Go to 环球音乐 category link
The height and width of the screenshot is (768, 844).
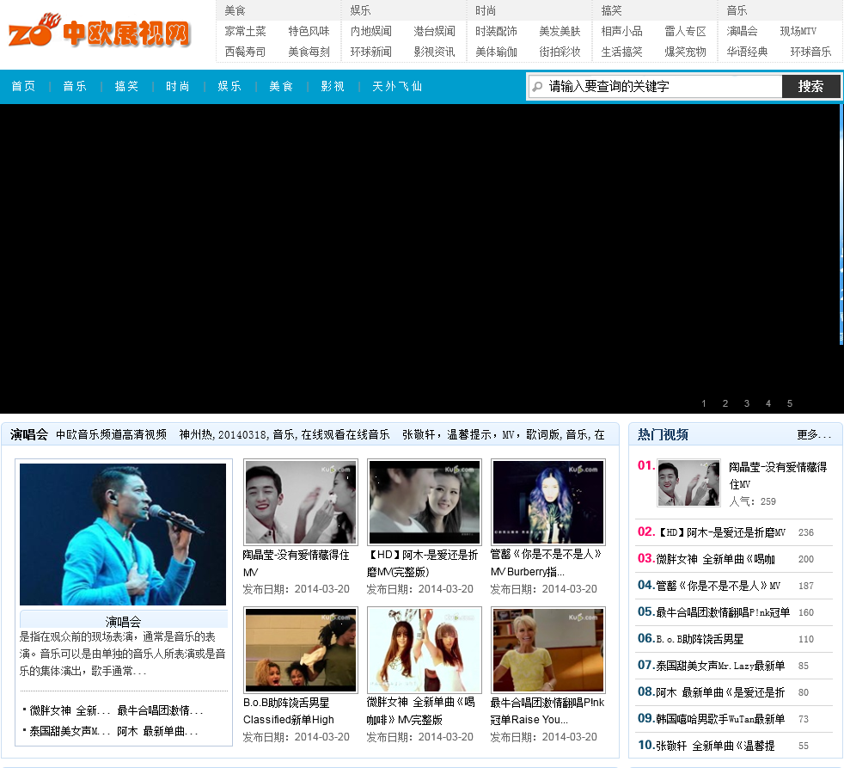tap(810, 52)
